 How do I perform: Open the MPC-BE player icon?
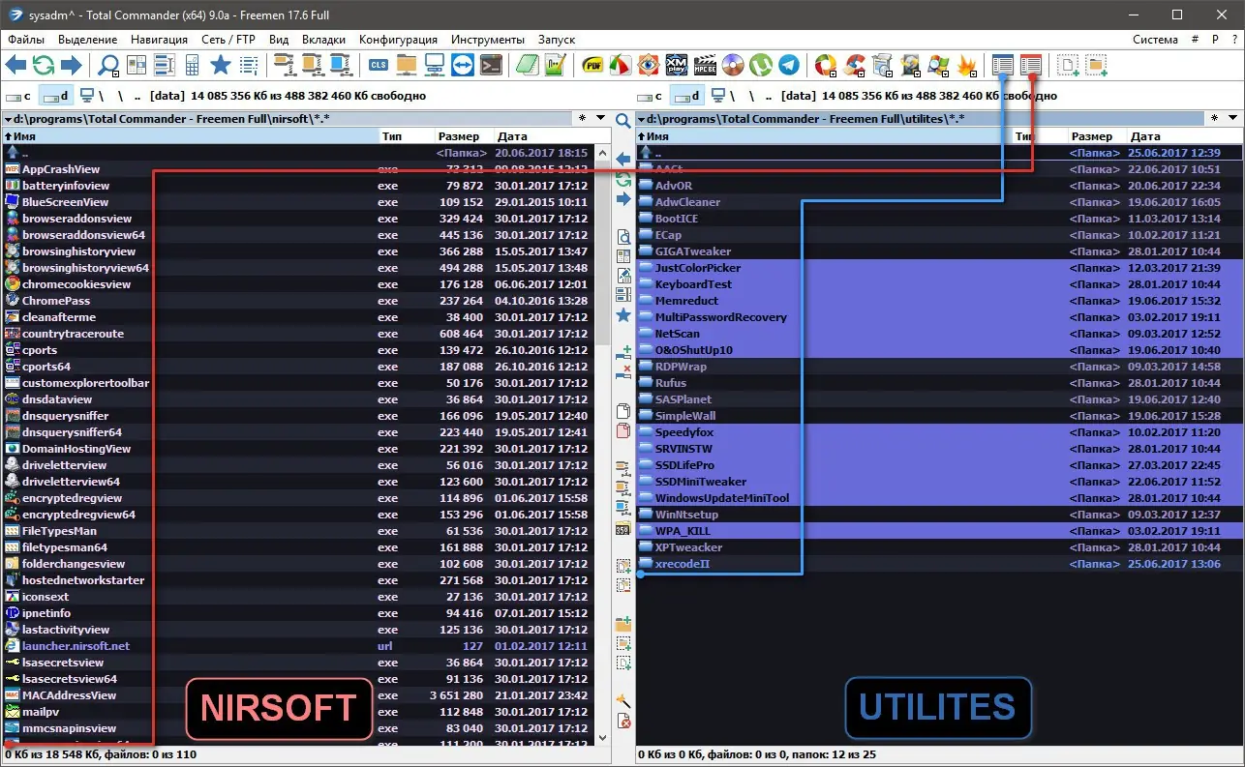(x=706, y=66)
